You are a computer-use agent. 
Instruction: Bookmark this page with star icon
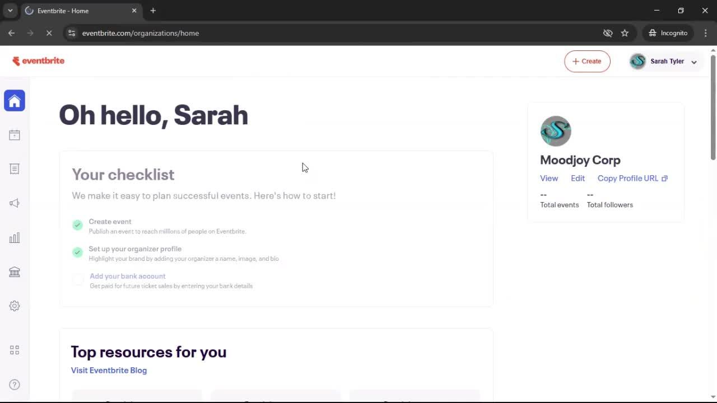(x=625, y=33)
